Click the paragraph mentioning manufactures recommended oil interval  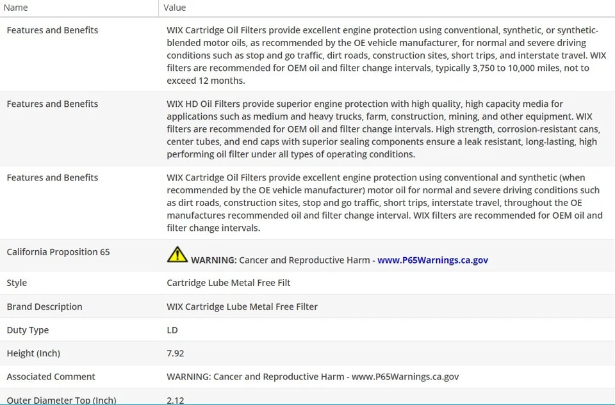click(x=384, y=202)
